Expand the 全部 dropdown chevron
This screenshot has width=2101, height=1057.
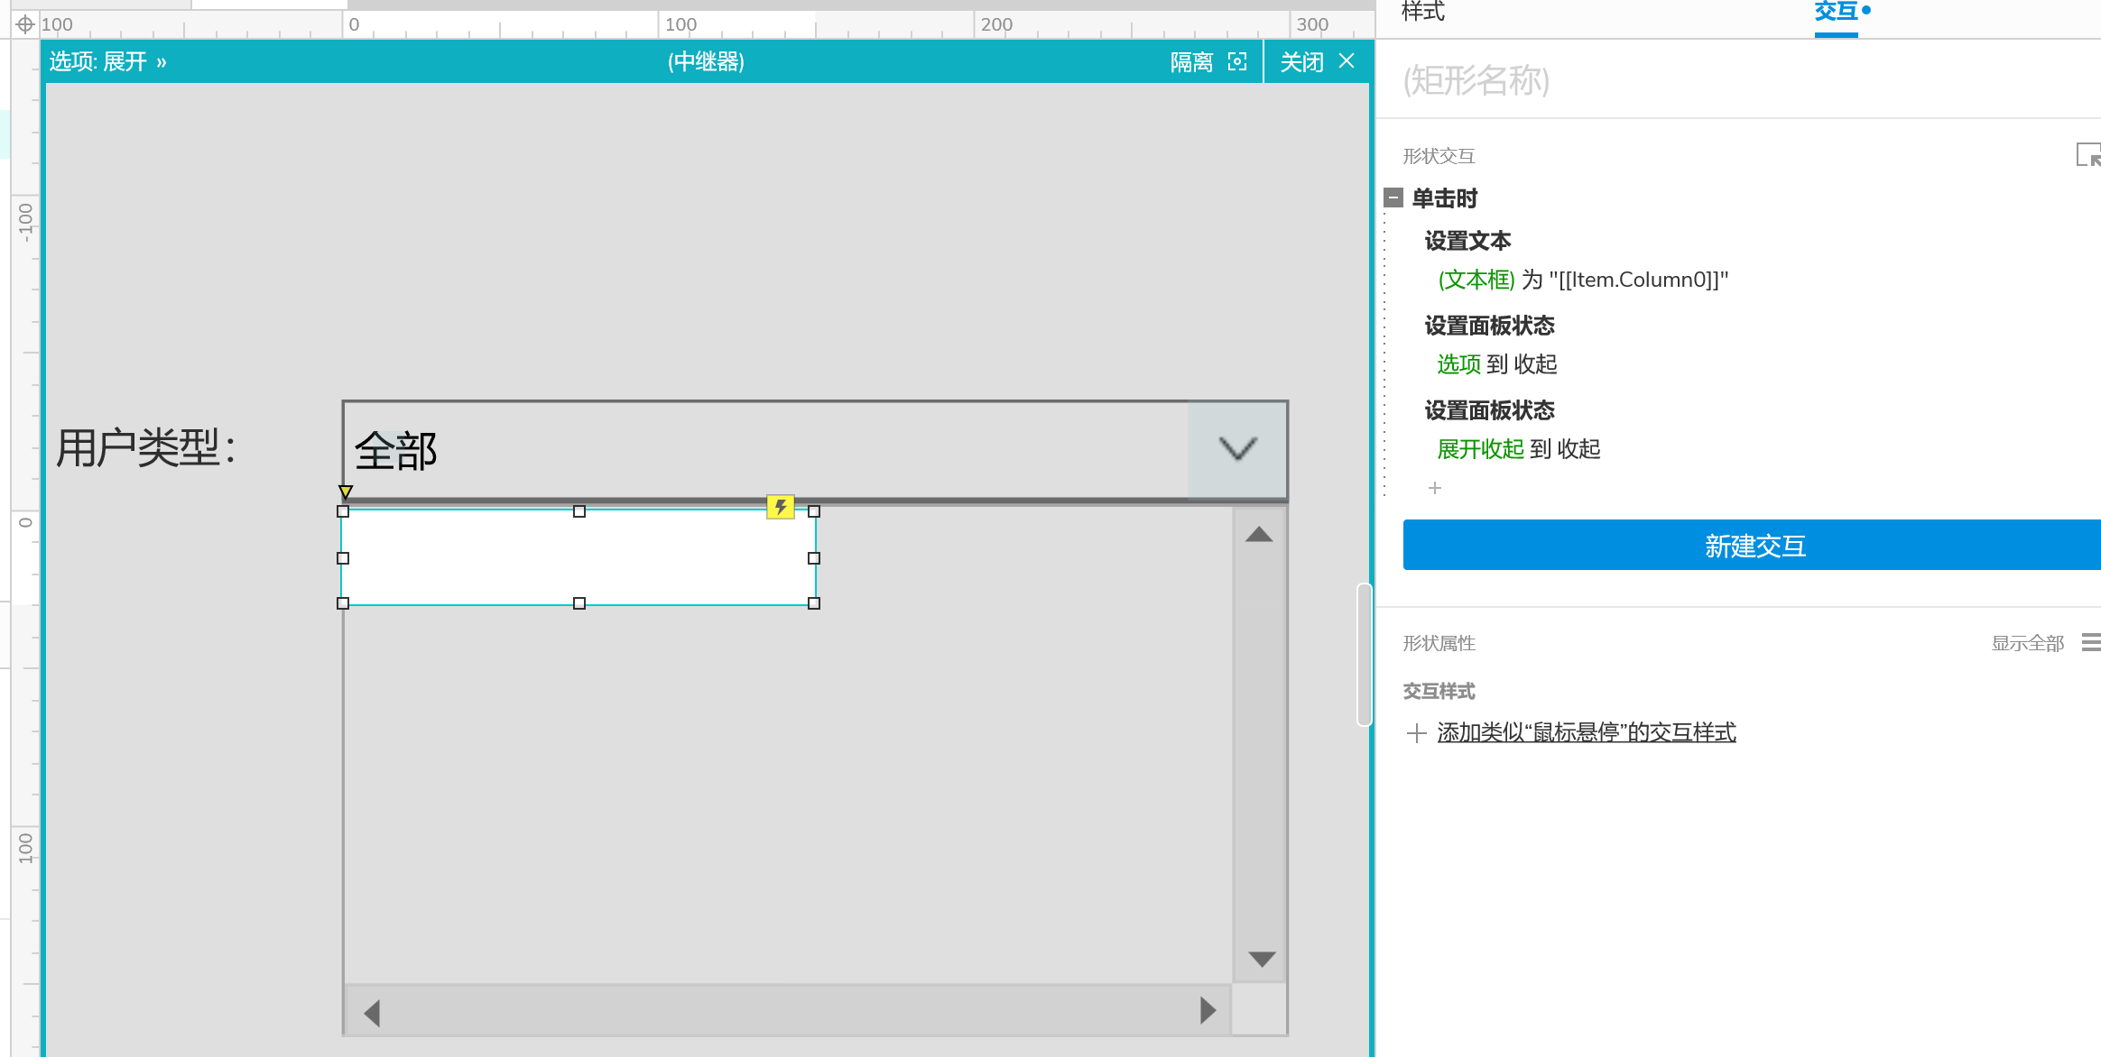(x=1237, y=448)
